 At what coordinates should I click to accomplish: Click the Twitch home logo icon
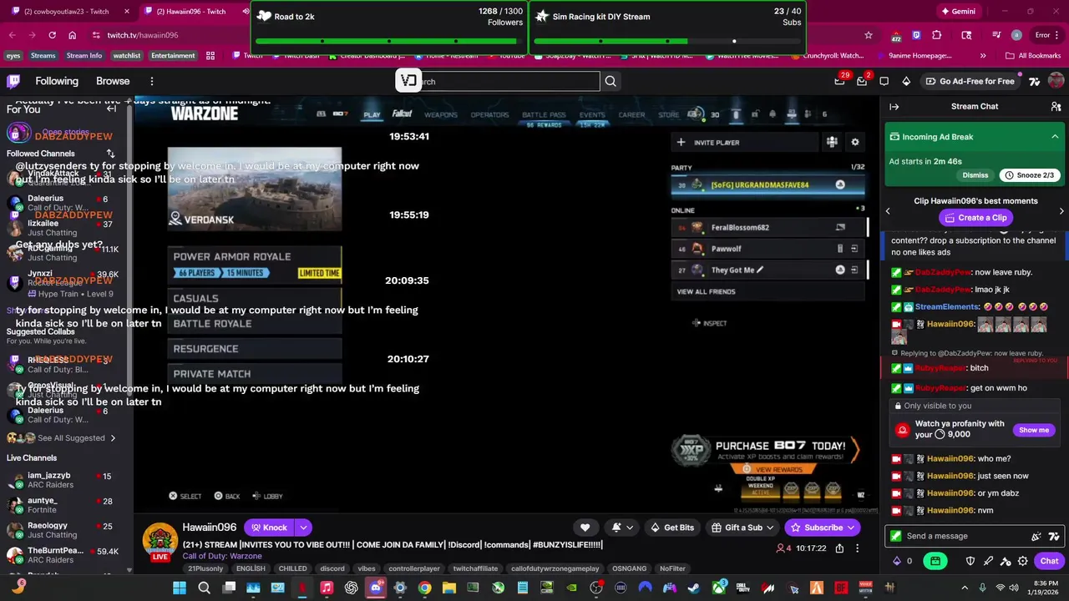click(x=13, y=81)
